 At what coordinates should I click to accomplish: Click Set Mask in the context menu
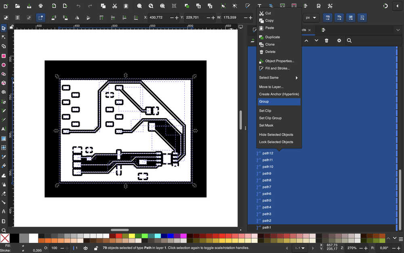coord(266,125)
